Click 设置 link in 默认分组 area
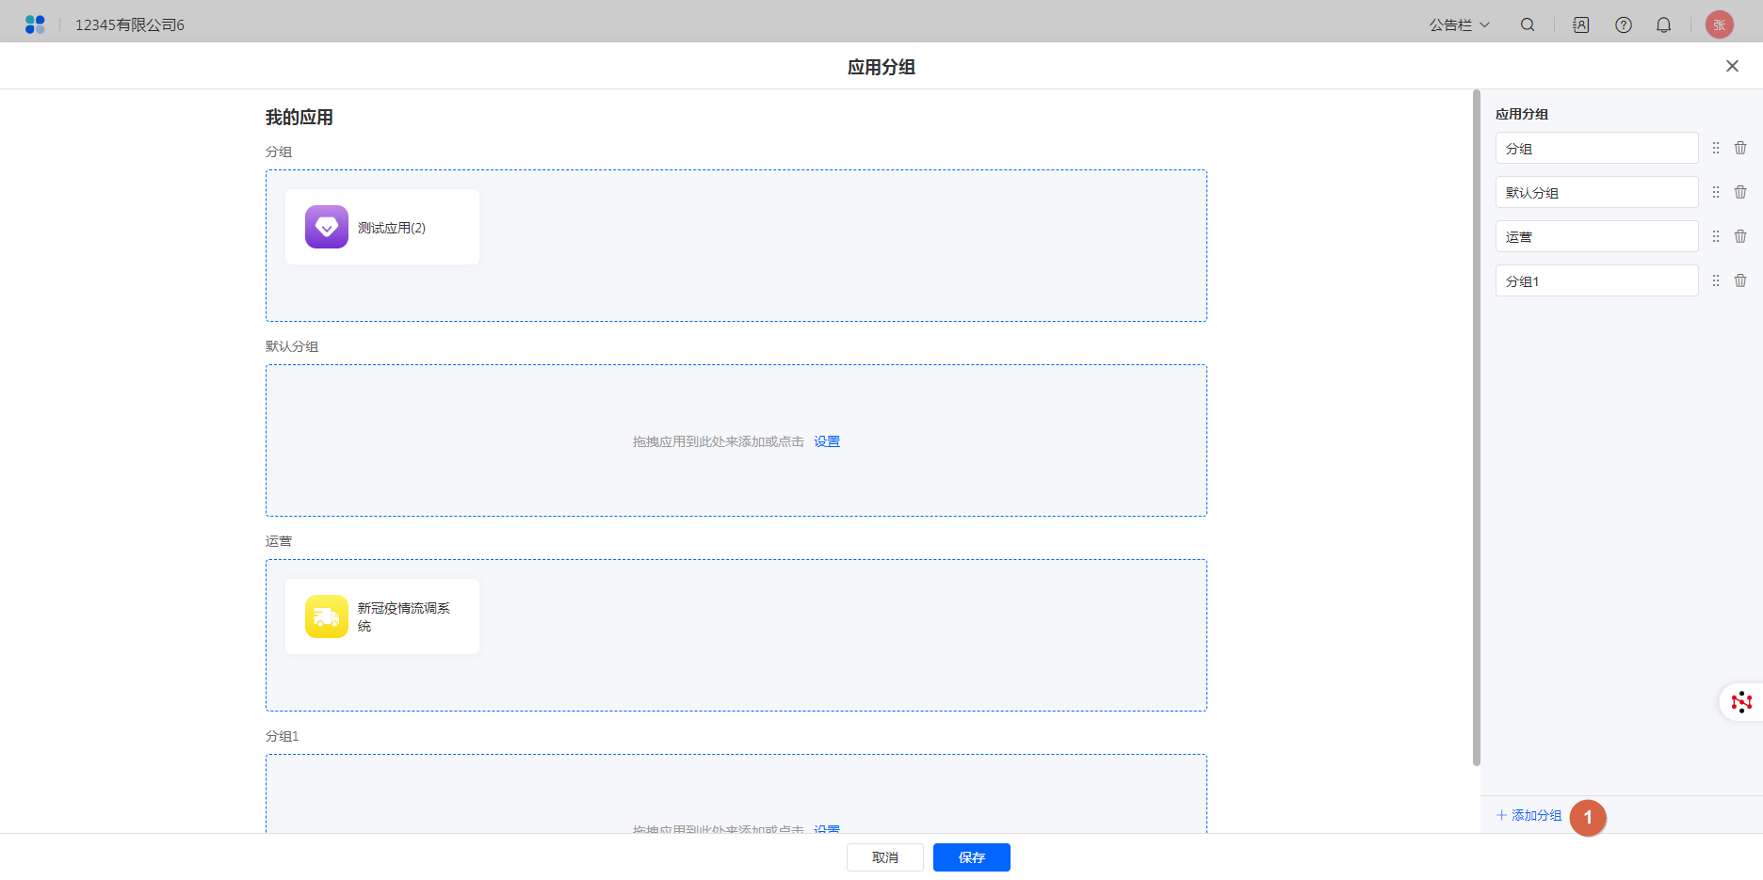 [827, 441]
